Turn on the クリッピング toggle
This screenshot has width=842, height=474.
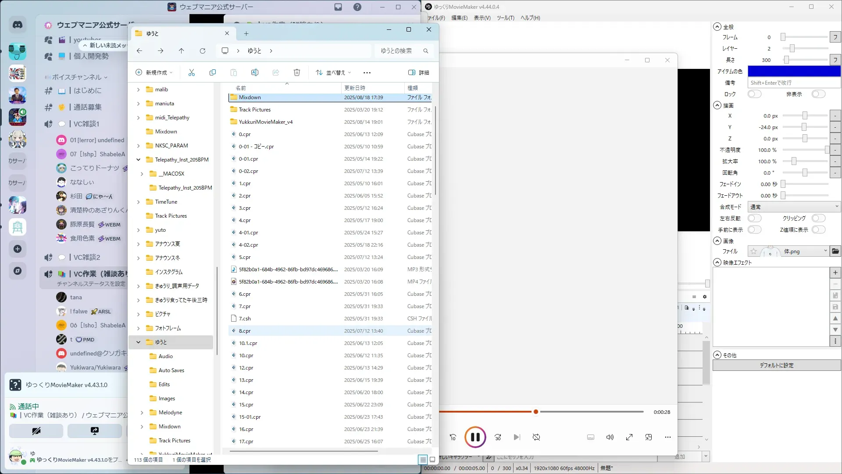(x=818, y=218)
